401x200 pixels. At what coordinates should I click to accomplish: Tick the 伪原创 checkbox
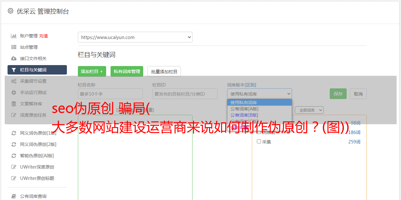[x=259, y=132]
